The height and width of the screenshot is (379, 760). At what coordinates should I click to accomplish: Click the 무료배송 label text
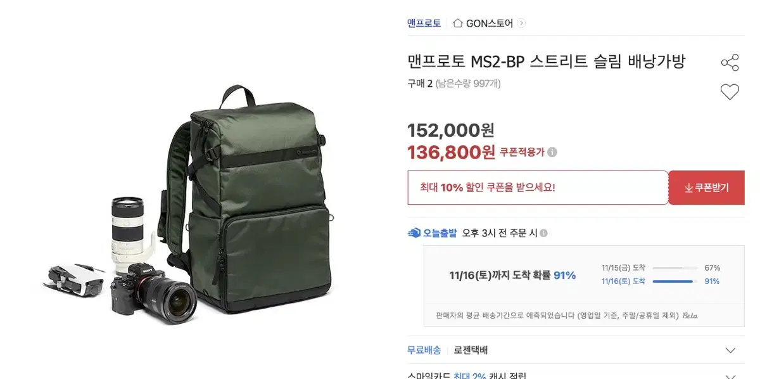click(424, 350)
